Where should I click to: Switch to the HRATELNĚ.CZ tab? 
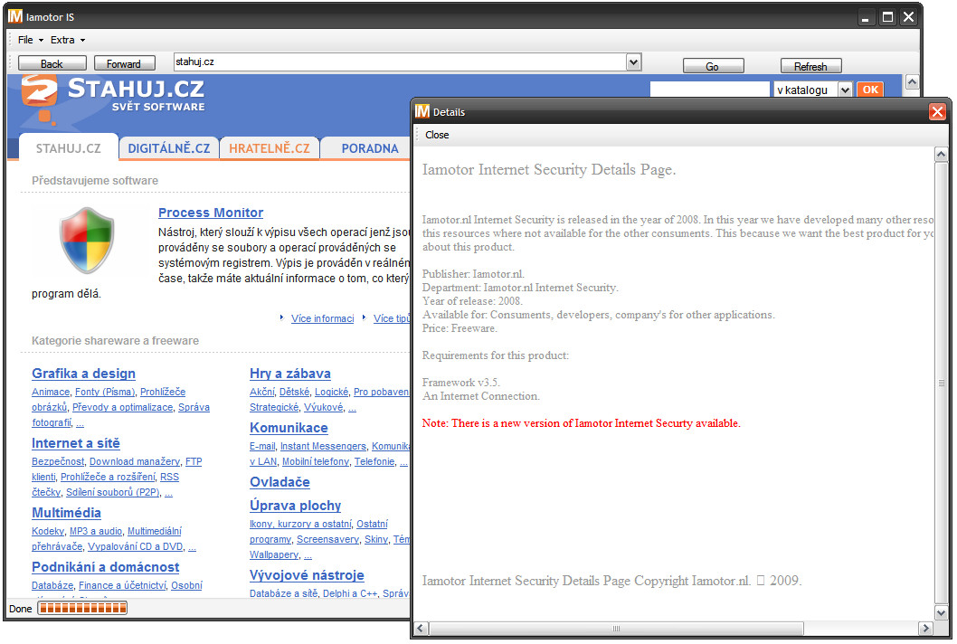(x=270, y=147)
